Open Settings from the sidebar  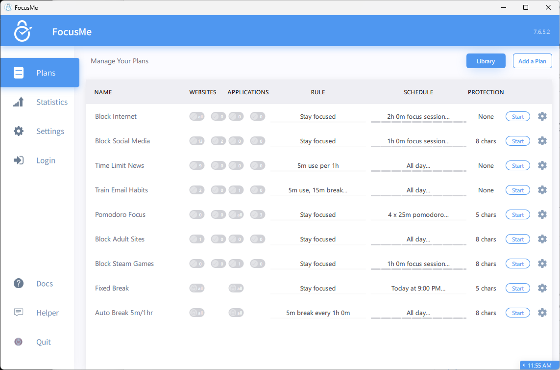click(x=40, y=131)
